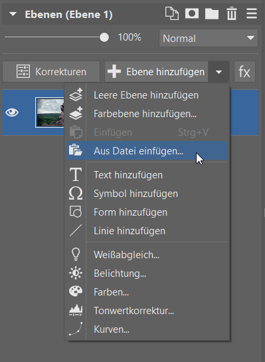
Task: Click the histogram levels icon
Action: pyautogui.click(x=76, y=310)
